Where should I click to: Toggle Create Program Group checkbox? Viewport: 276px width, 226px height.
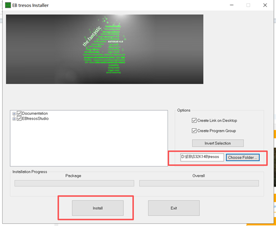coord(194,131)
